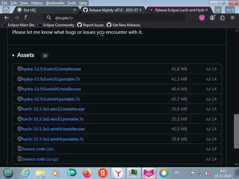Open the Help menu
Screen dimensions: 239x179
click(83, 3)
